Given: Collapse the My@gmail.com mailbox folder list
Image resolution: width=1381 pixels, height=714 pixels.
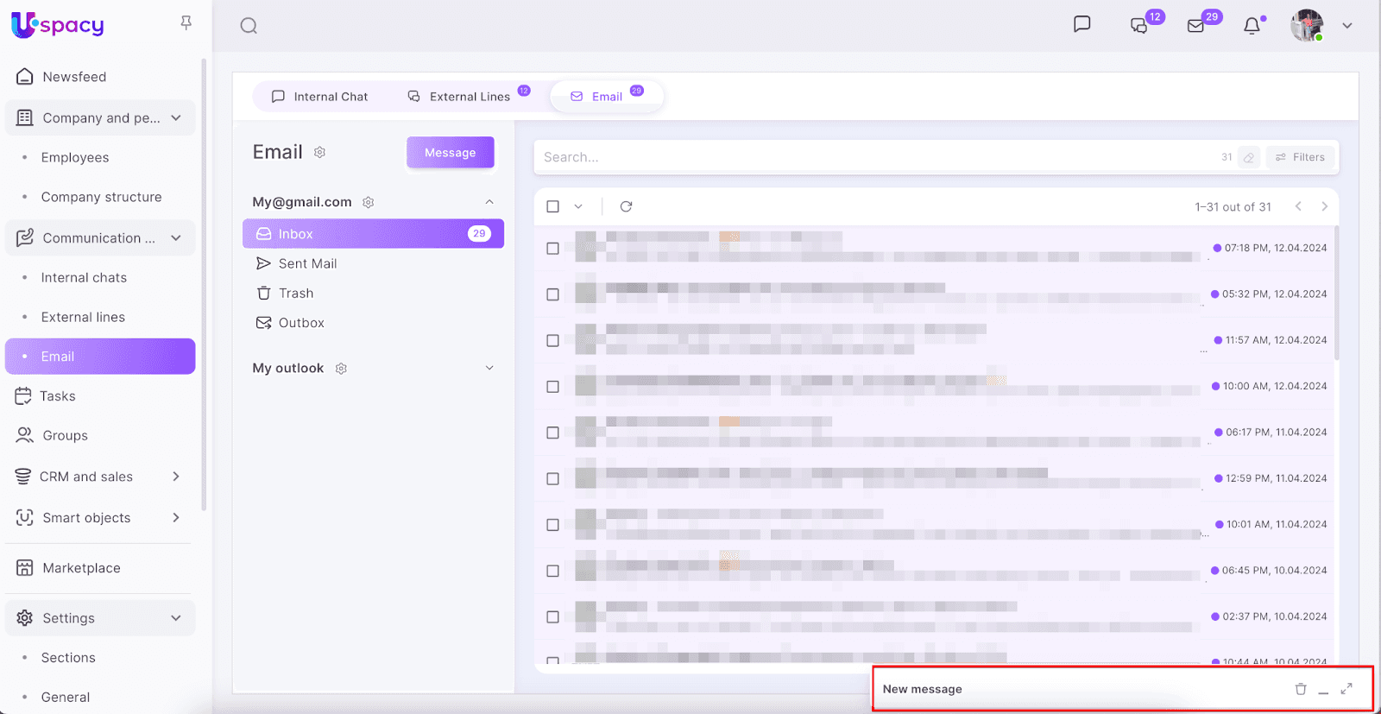Looking at the screenshot, I should (x=489, y=202).
